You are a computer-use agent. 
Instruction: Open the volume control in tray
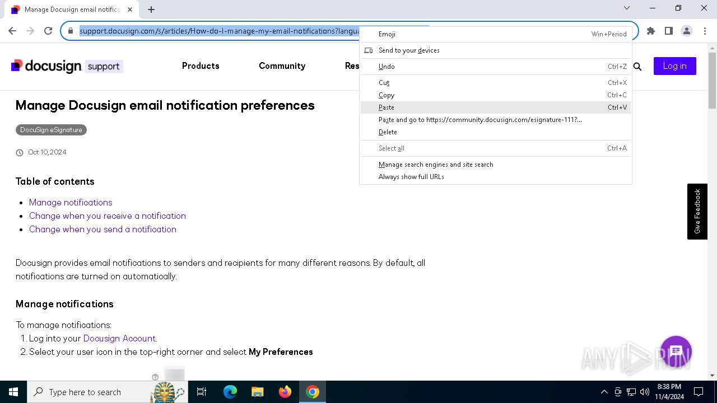click(x=645, y=392)
